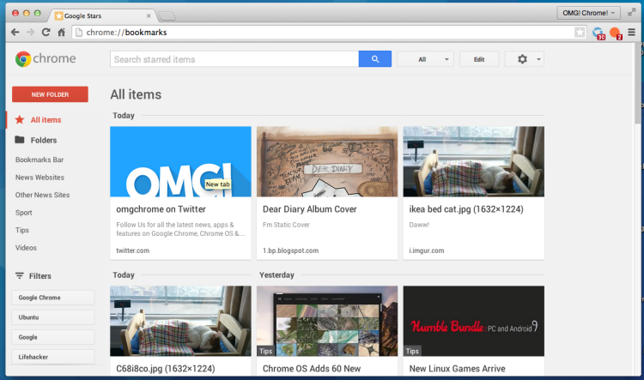Open the omgchrome on Twitter thumbnail
Screen dimensions: 644x380
point(180,161)
